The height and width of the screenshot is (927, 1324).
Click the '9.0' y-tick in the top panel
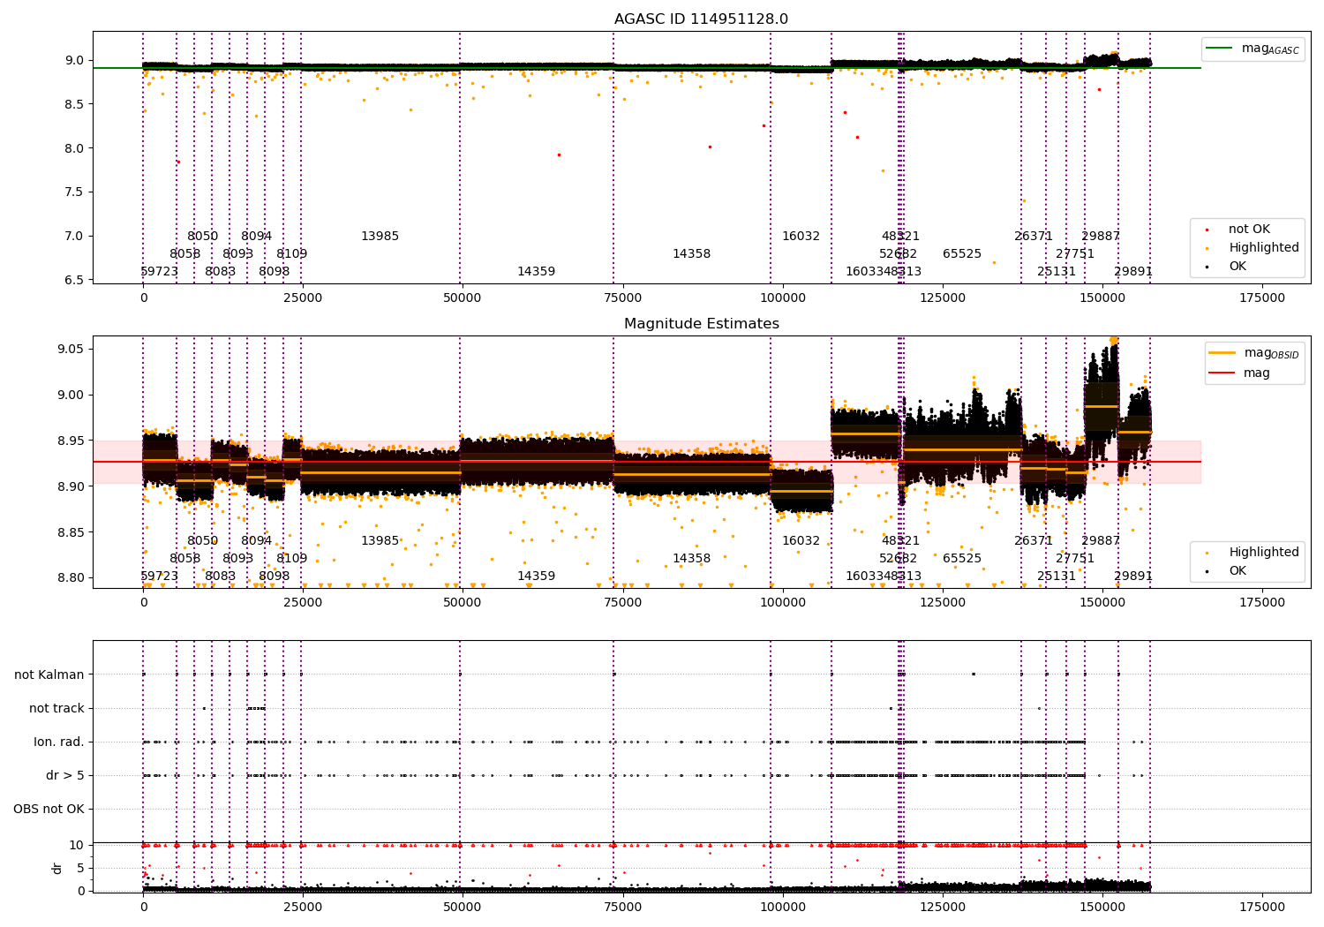tap(75, 61)
